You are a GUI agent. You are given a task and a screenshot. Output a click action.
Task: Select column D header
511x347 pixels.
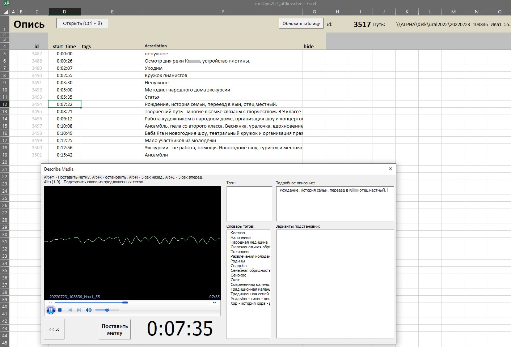[64, 12]
